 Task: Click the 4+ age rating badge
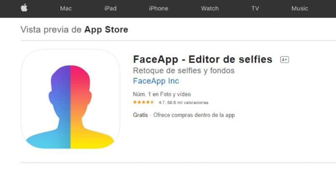(284, 60)
